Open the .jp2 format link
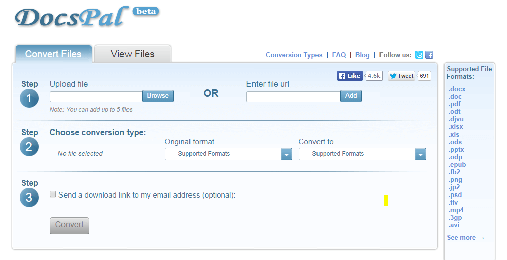Image resolution: width=507 pixels, height=260 pixels. tap(454, 187)
